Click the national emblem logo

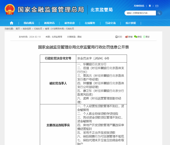(10, 9)
